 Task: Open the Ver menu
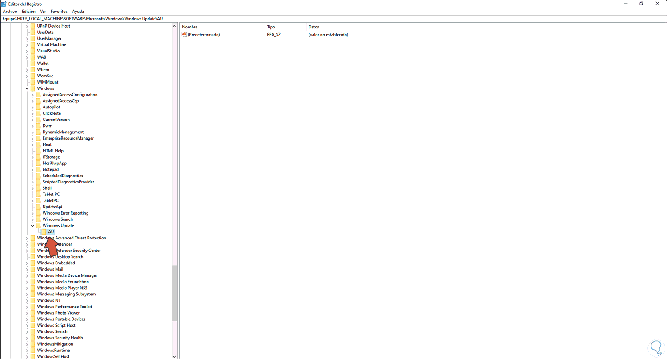click(43, 11)
